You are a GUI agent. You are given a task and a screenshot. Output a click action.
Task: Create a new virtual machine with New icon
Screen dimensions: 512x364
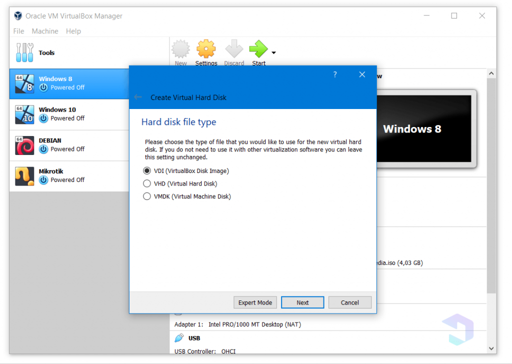coord(180,50)
